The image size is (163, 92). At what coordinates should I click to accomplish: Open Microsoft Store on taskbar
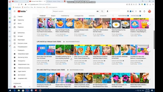pos(23,90)
